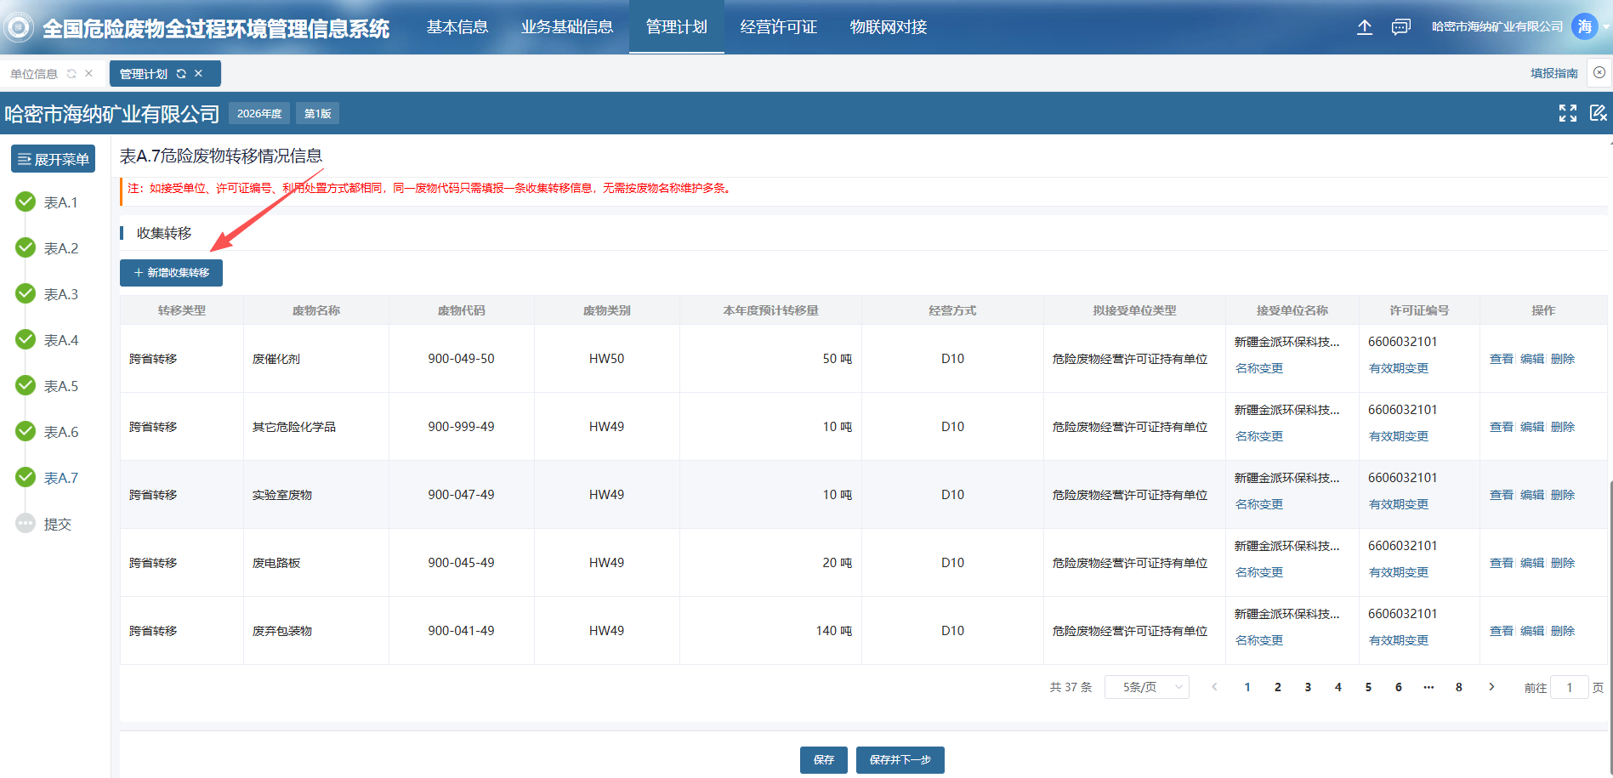Viewport: 1613px width, 778px height.
Task: Click 保存并下一步 button
Action: click(x=900, y=760)
